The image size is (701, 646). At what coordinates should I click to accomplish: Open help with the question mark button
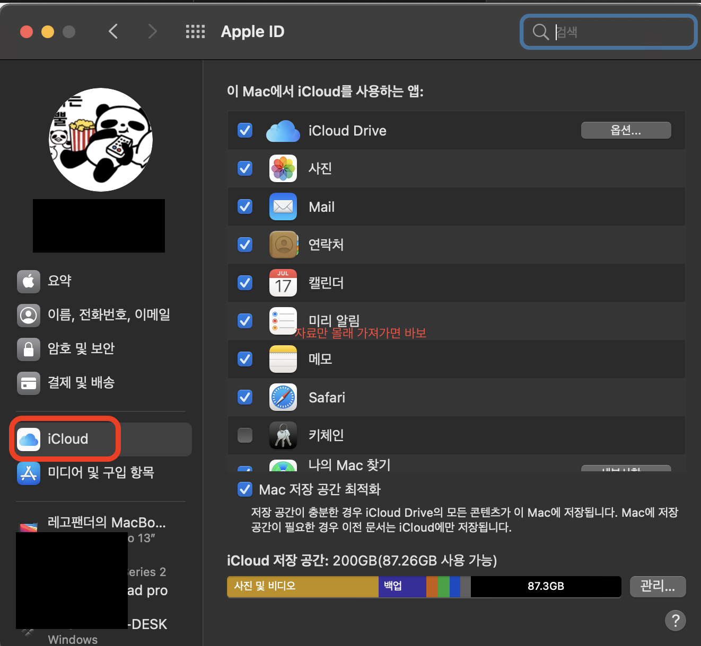click(x=676, y=620)
